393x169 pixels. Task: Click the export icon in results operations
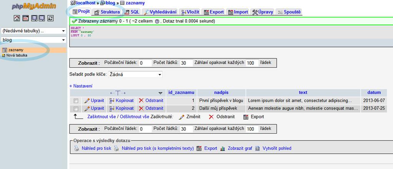tap(199, 148)
